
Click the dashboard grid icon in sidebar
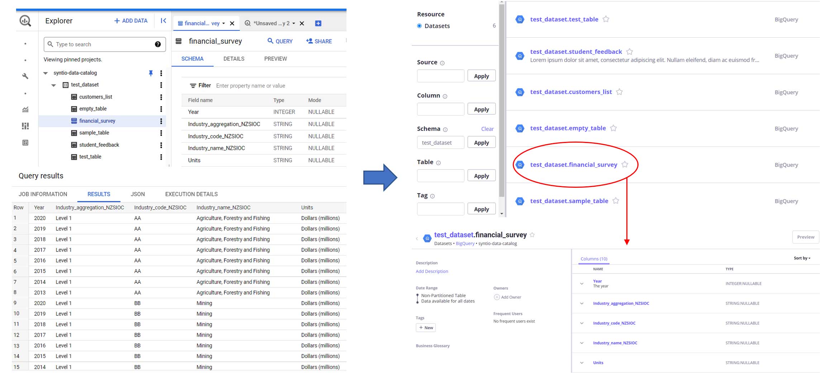tap(25, 126)
